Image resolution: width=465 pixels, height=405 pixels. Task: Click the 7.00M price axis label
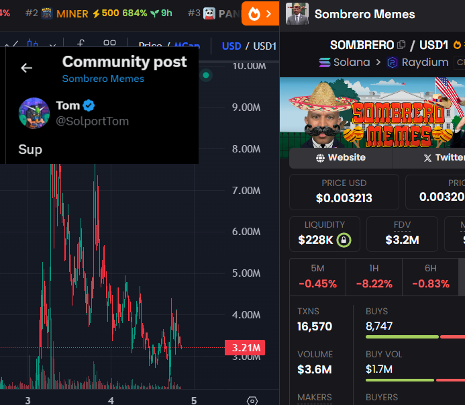coord(246,190)
